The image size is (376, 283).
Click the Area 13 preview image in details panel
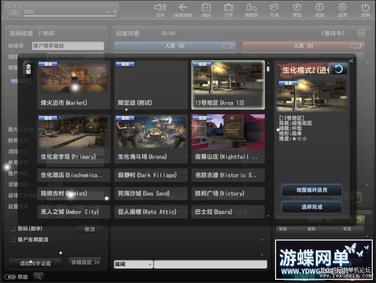pos(312,96)
